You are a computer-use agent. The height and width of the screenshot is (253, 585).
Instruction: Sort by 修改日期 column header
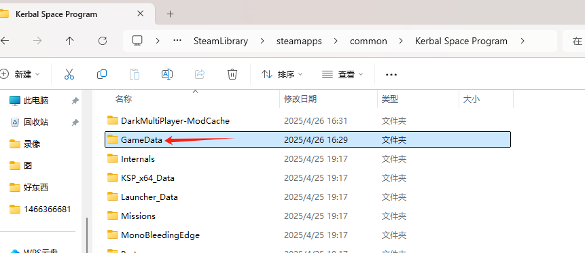pyautogui.click(x=300, y=99)
